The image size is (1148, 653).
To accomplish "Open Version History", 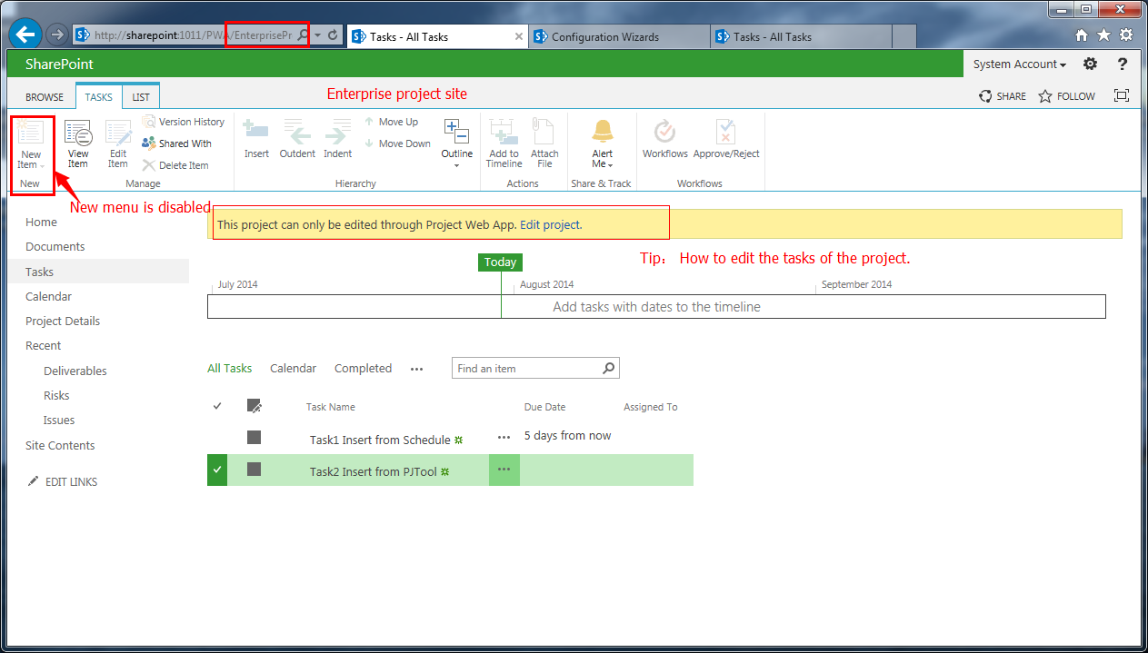I will (x=184, y=122).
